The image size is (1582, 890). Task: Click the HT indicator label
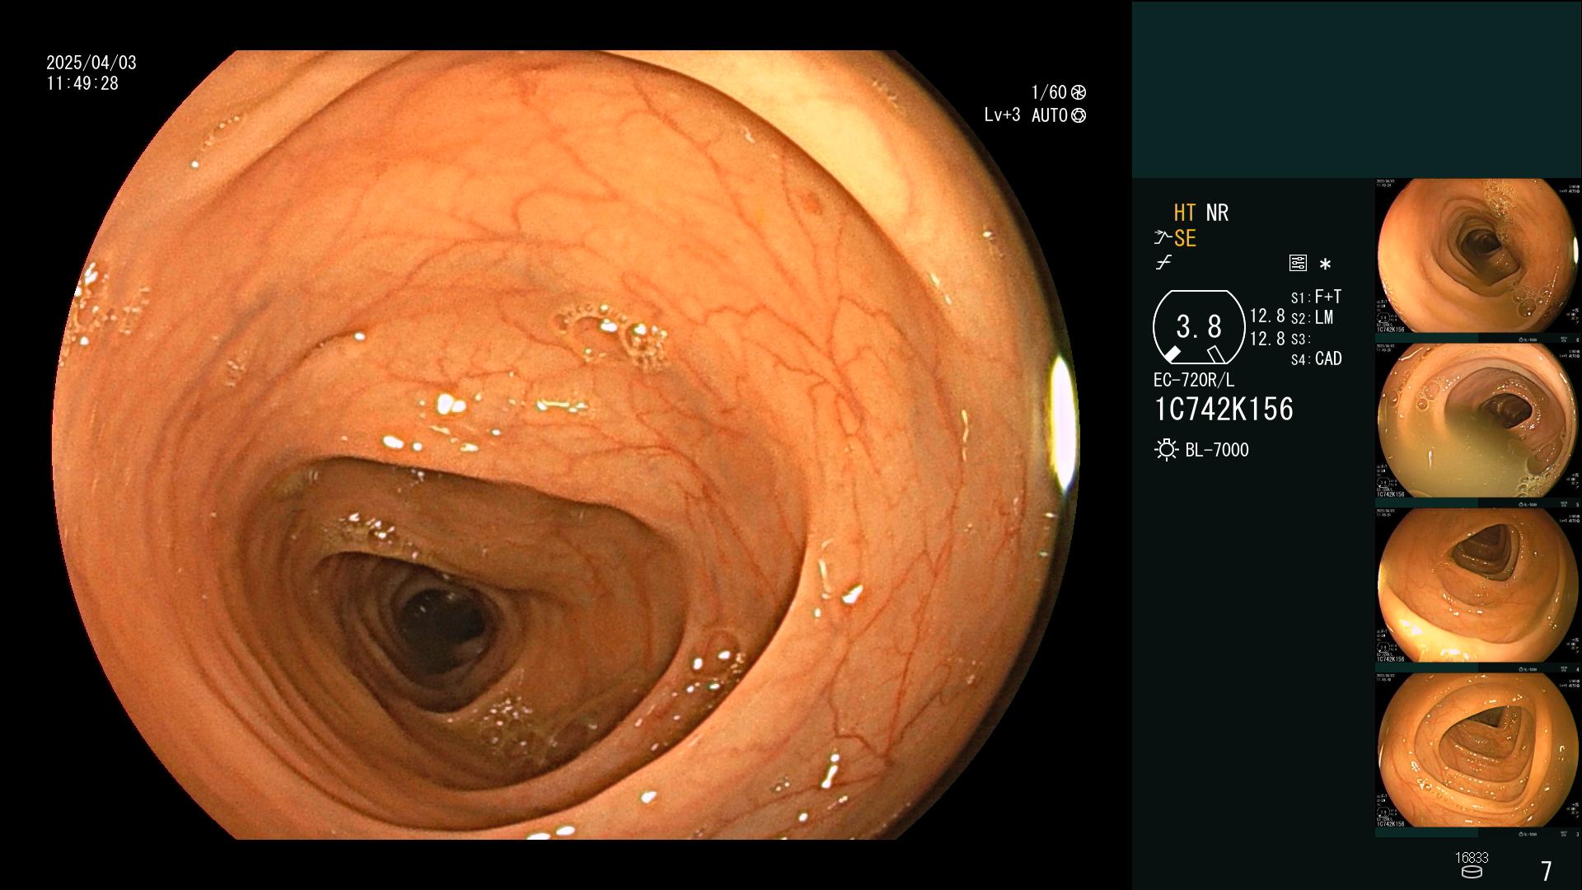click(1184, 213)
